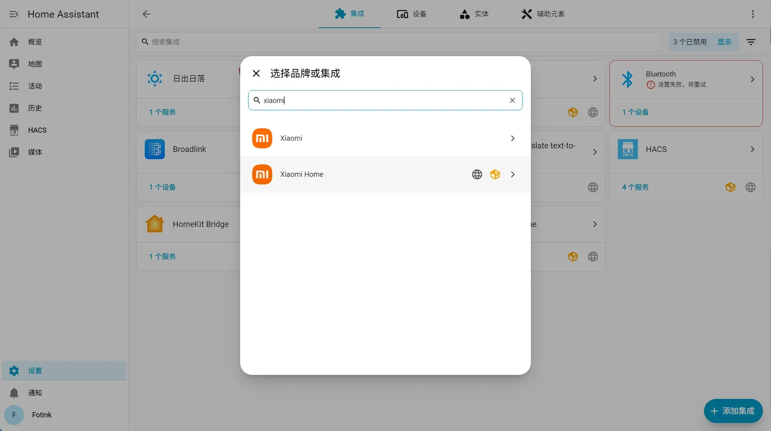Clear the xiaomi search text
The width and height of the screenshot is (771, 431).
tap(512, 100)
